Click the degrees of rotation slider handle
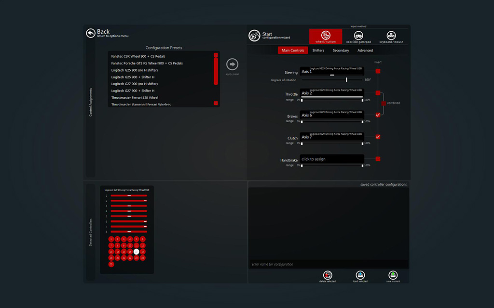Image resolution: width=494 pixels, height=308 pixels. [x=346, y=80]
